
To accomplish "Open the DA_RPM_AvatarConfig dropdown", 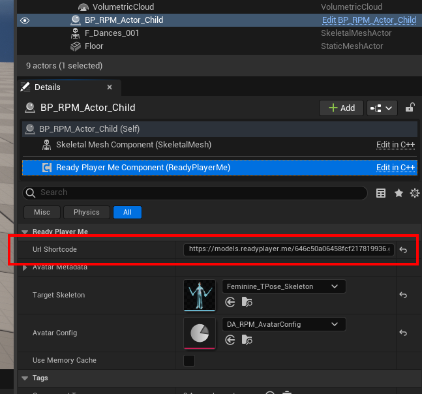I will [x=284, y=324].
